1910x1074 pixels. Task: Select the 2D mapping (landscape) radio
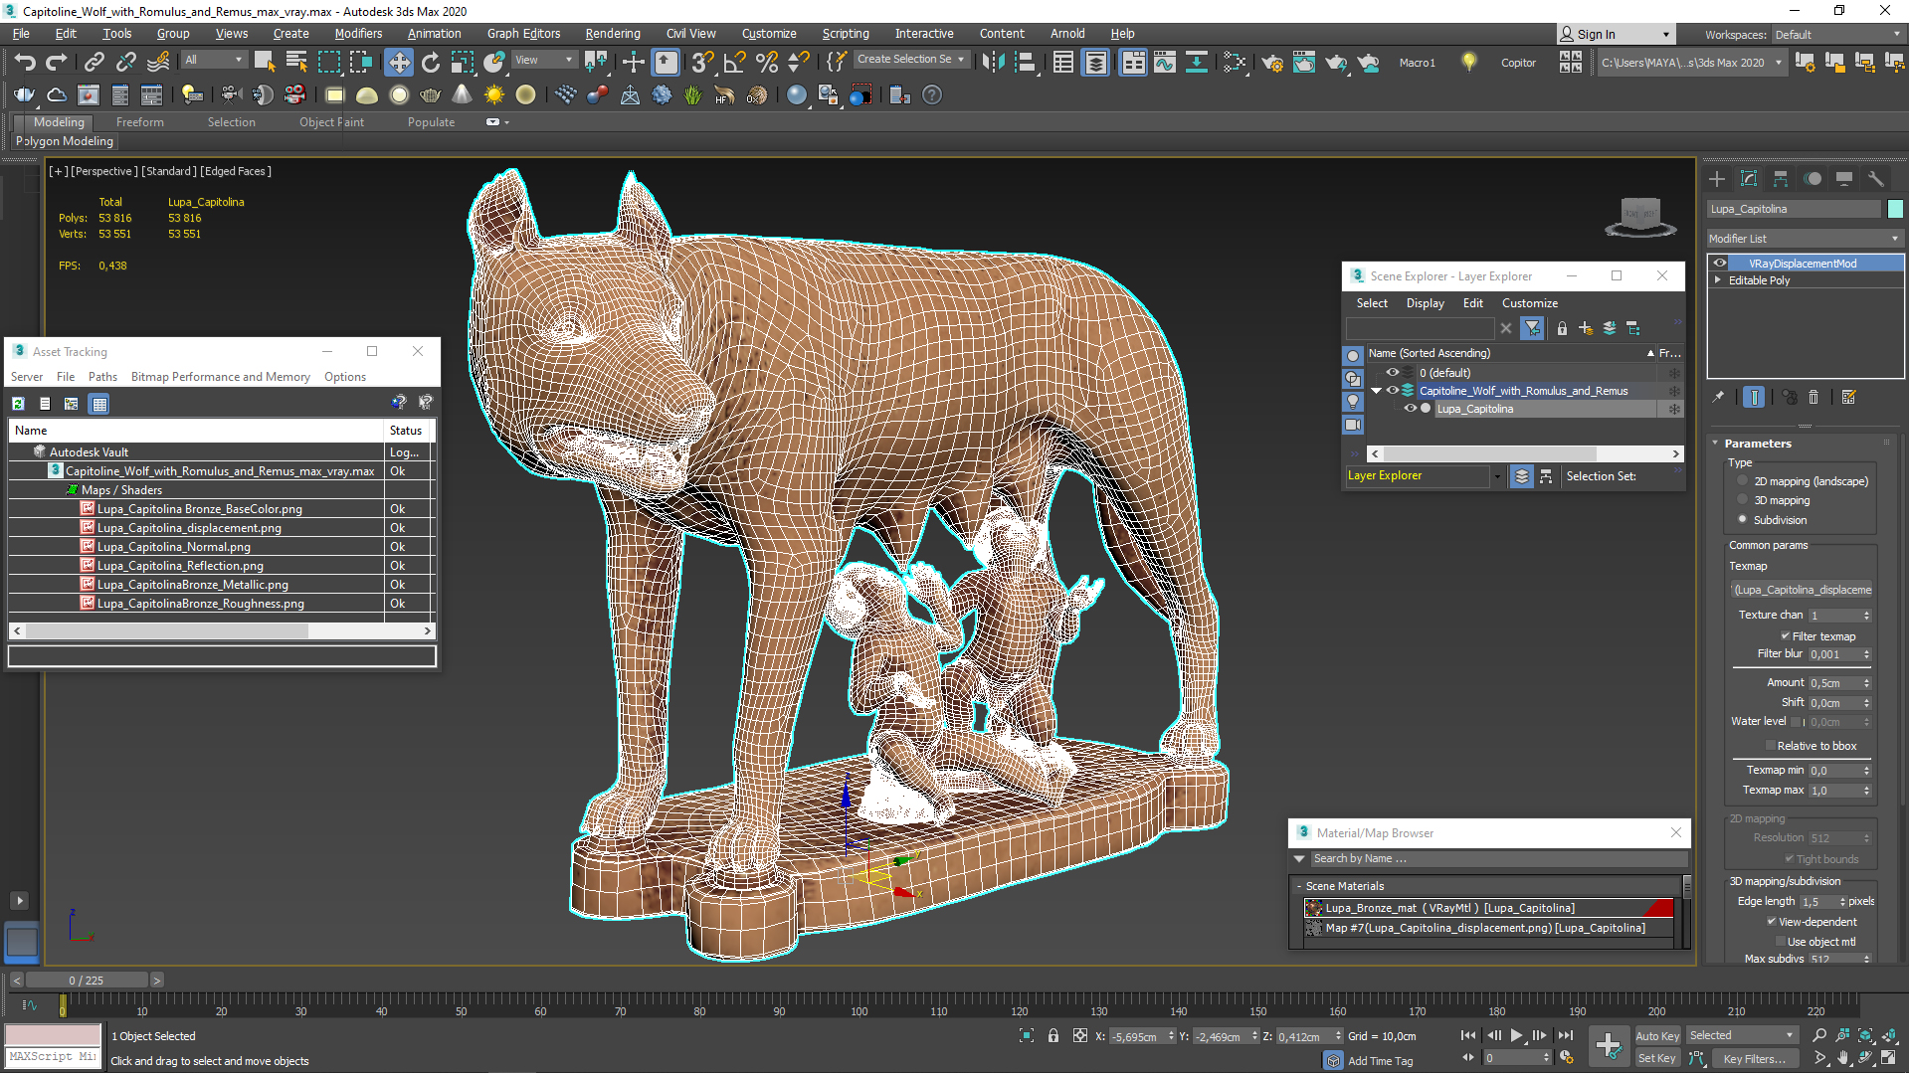pyautogui.click(x=1742, y=481)
